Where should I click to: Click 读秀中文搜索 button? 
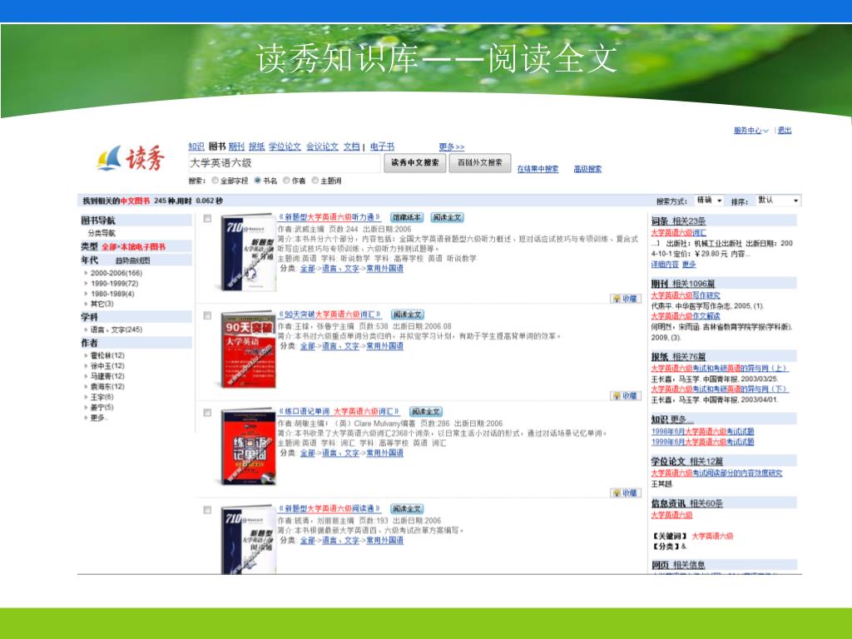point(415,162)
